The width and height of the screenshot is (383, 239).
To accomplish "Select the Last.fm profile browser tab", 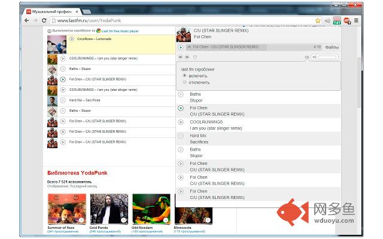I will [x=52, y=11].
